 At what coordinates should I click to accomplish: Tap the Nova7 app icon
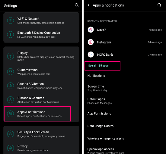91,30
